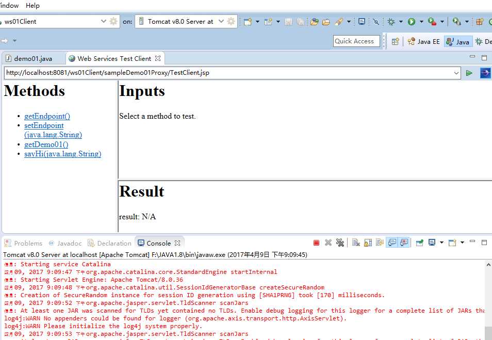Toggle Show Console on standard output
Viewport: 492px width, 340px height.
point(392,242)
